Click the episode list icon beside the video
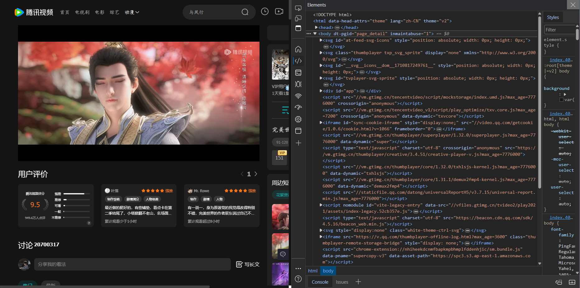This screenshot has width=580, height=288. [285, 110]
